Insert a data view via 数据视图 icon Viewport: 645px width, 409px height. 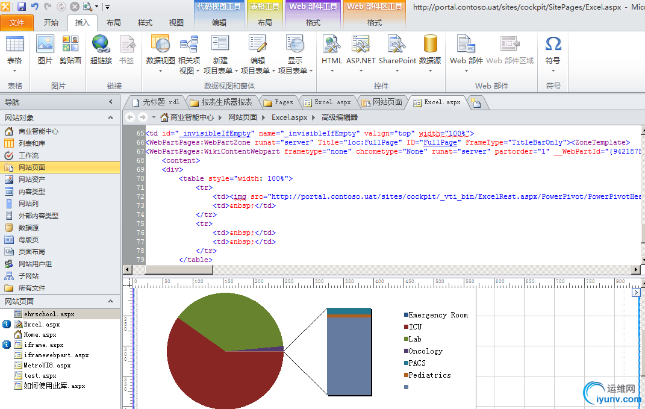point(160,45)
